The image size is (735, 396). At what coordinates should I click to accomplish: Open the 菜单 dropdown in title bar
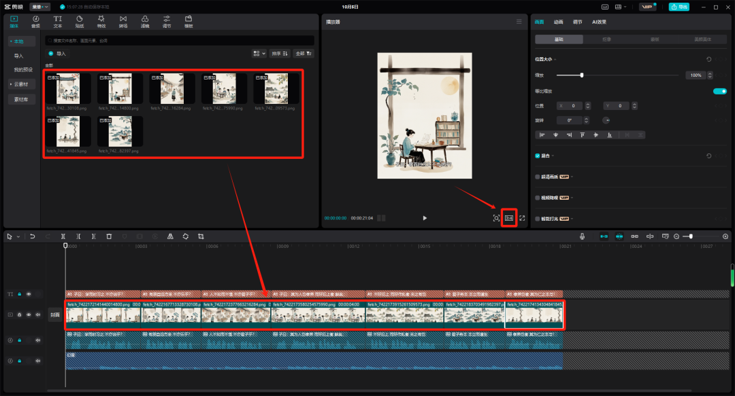[40, 7]
